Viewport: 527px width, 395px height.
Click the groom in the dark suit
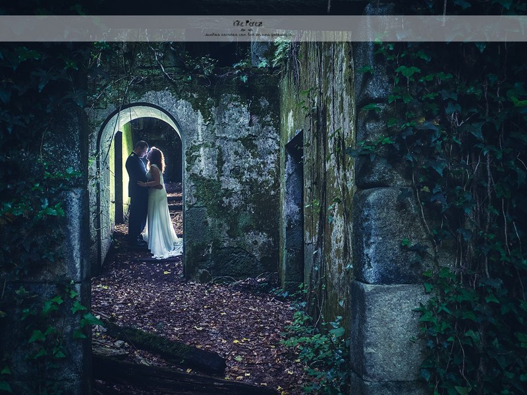(x=137, y=191)
